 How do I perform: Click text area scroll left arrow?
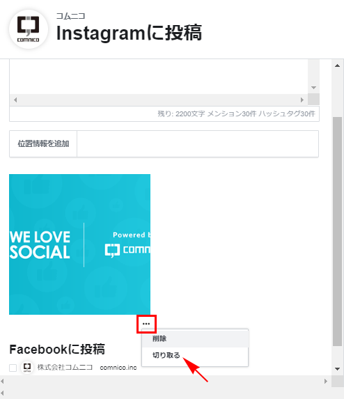click(15, 100)
